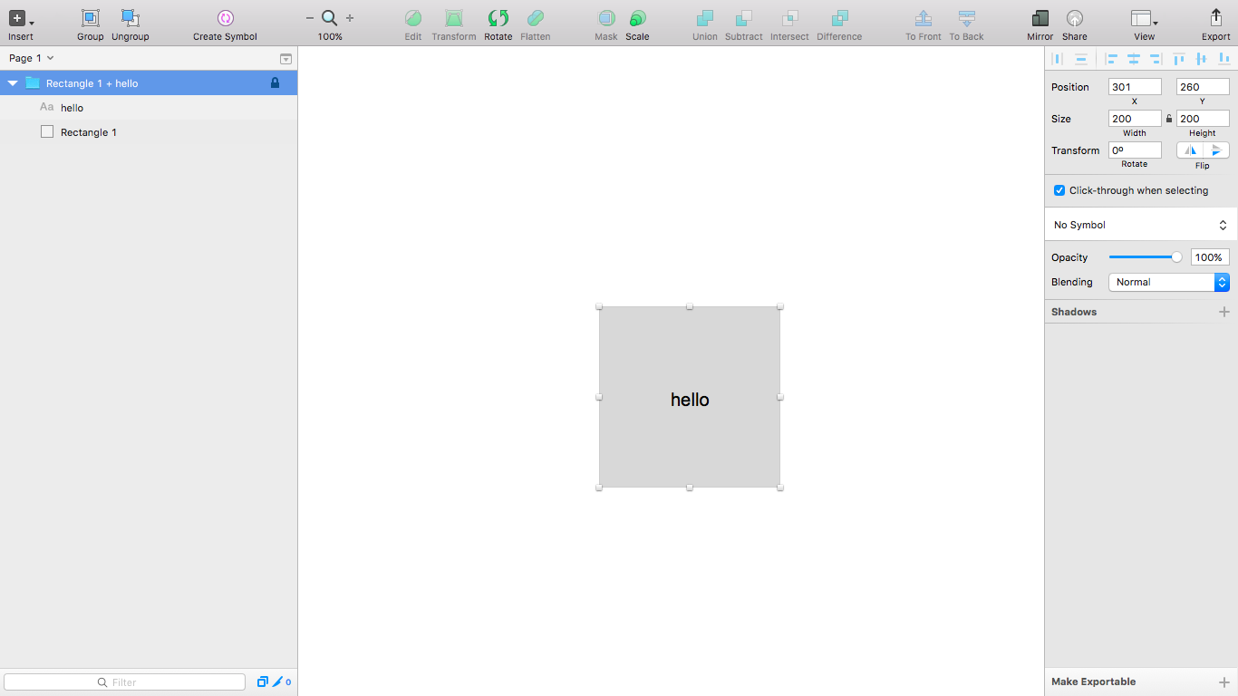The width and height of the screenshot is (1238, 696).
Task: Select the hello text layer
Action: [x=73, y=108]
